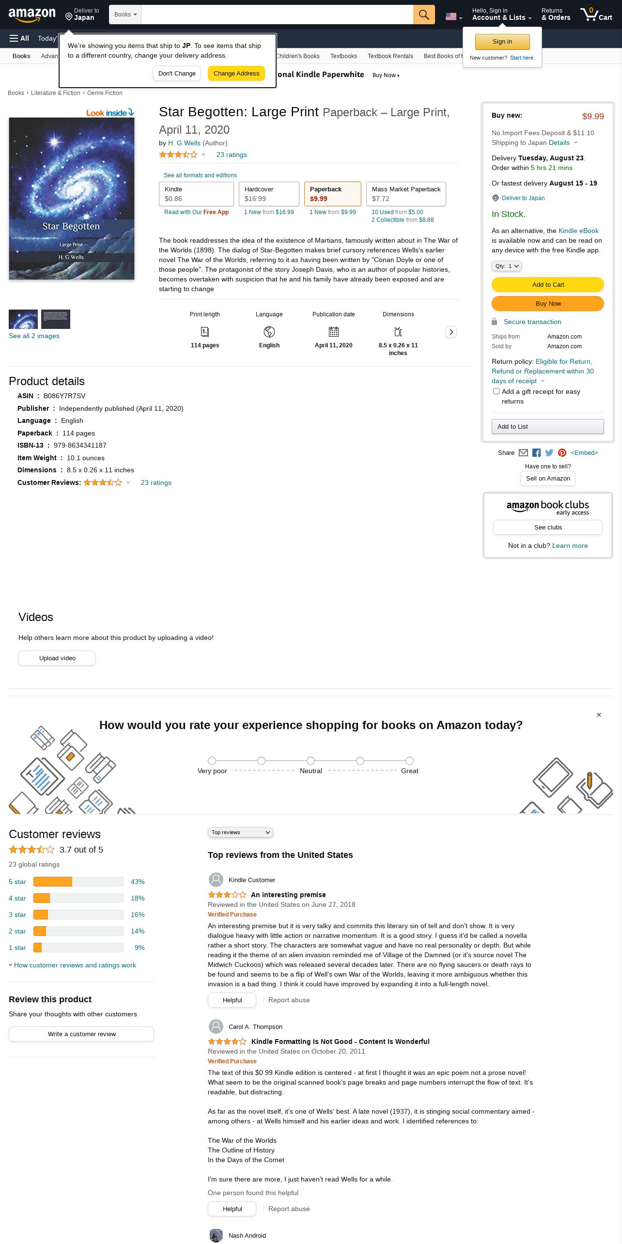Click the 5 star rating bar

coord(78,882)
